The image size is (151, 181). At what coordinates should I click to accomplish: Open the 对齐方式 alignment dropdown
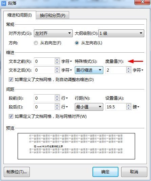(x=53, y=33)
